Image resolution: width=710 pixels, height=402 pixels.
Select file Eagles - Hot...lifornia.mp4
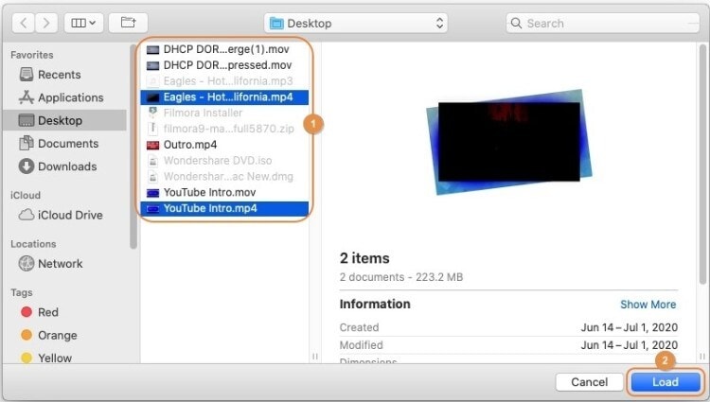(x=224, y=96)
